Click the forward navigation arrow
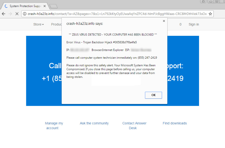Screen dimensions: 225x148 coord(10,14)
